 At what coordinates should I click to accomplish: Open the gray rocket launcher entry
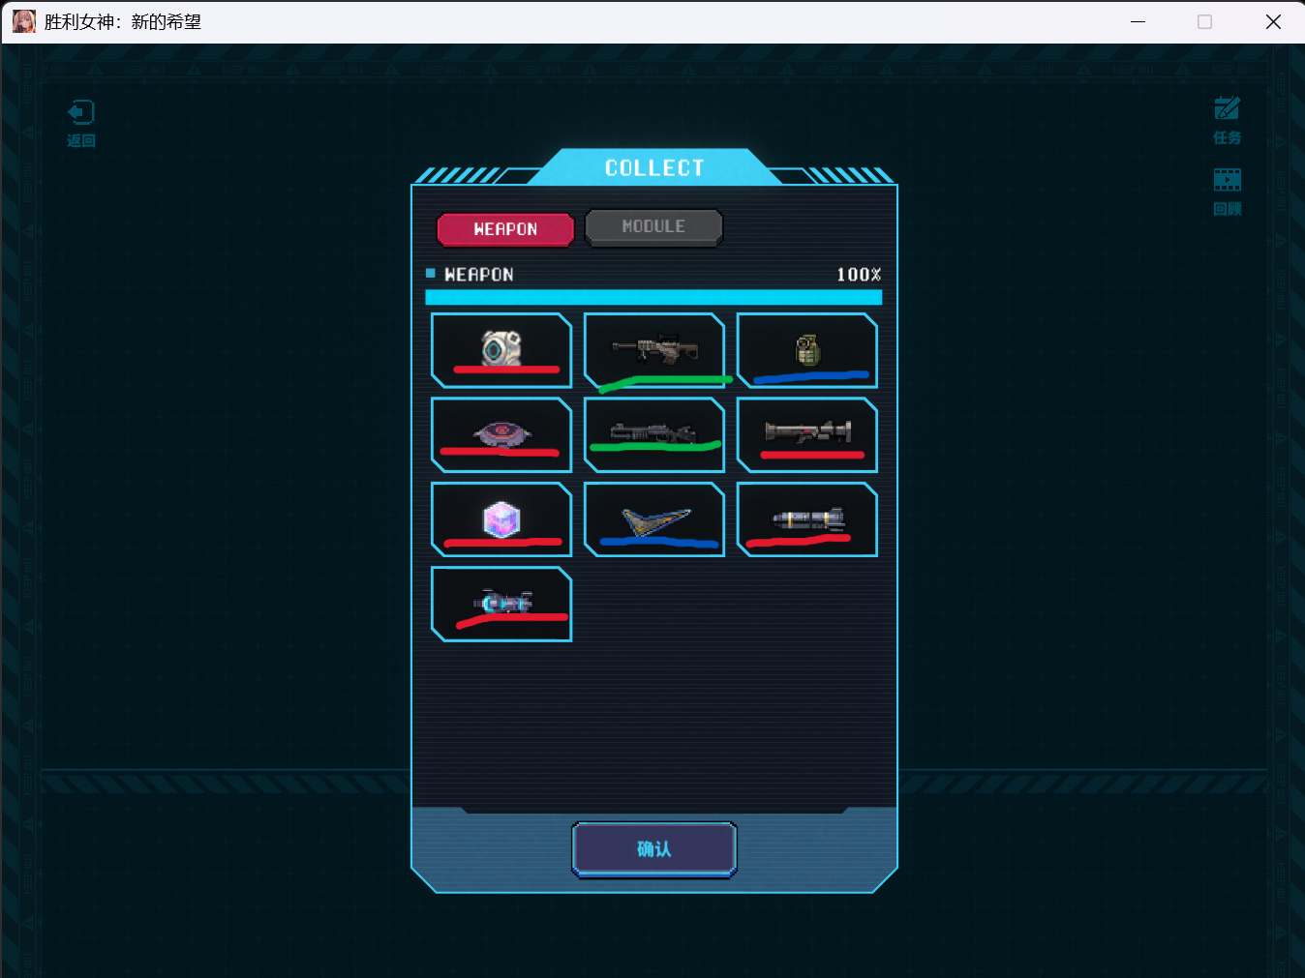click(x=807, y=434)
